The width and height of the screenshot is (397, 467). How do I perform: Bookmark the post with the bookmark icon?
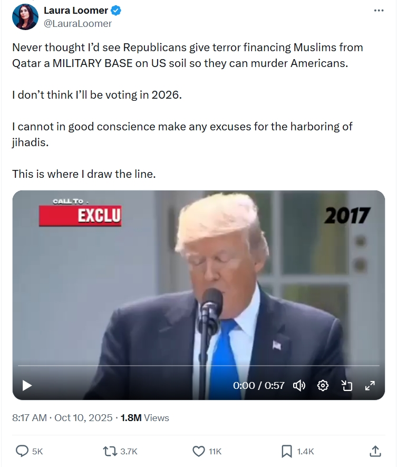tap(287, 451)
